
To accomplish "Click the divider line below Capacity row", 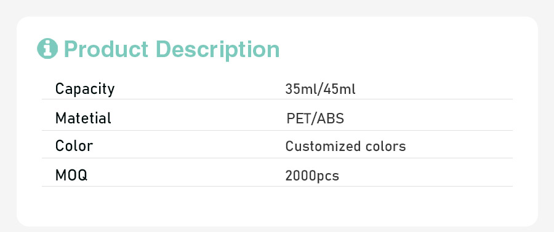I will [x=277, y=99].
